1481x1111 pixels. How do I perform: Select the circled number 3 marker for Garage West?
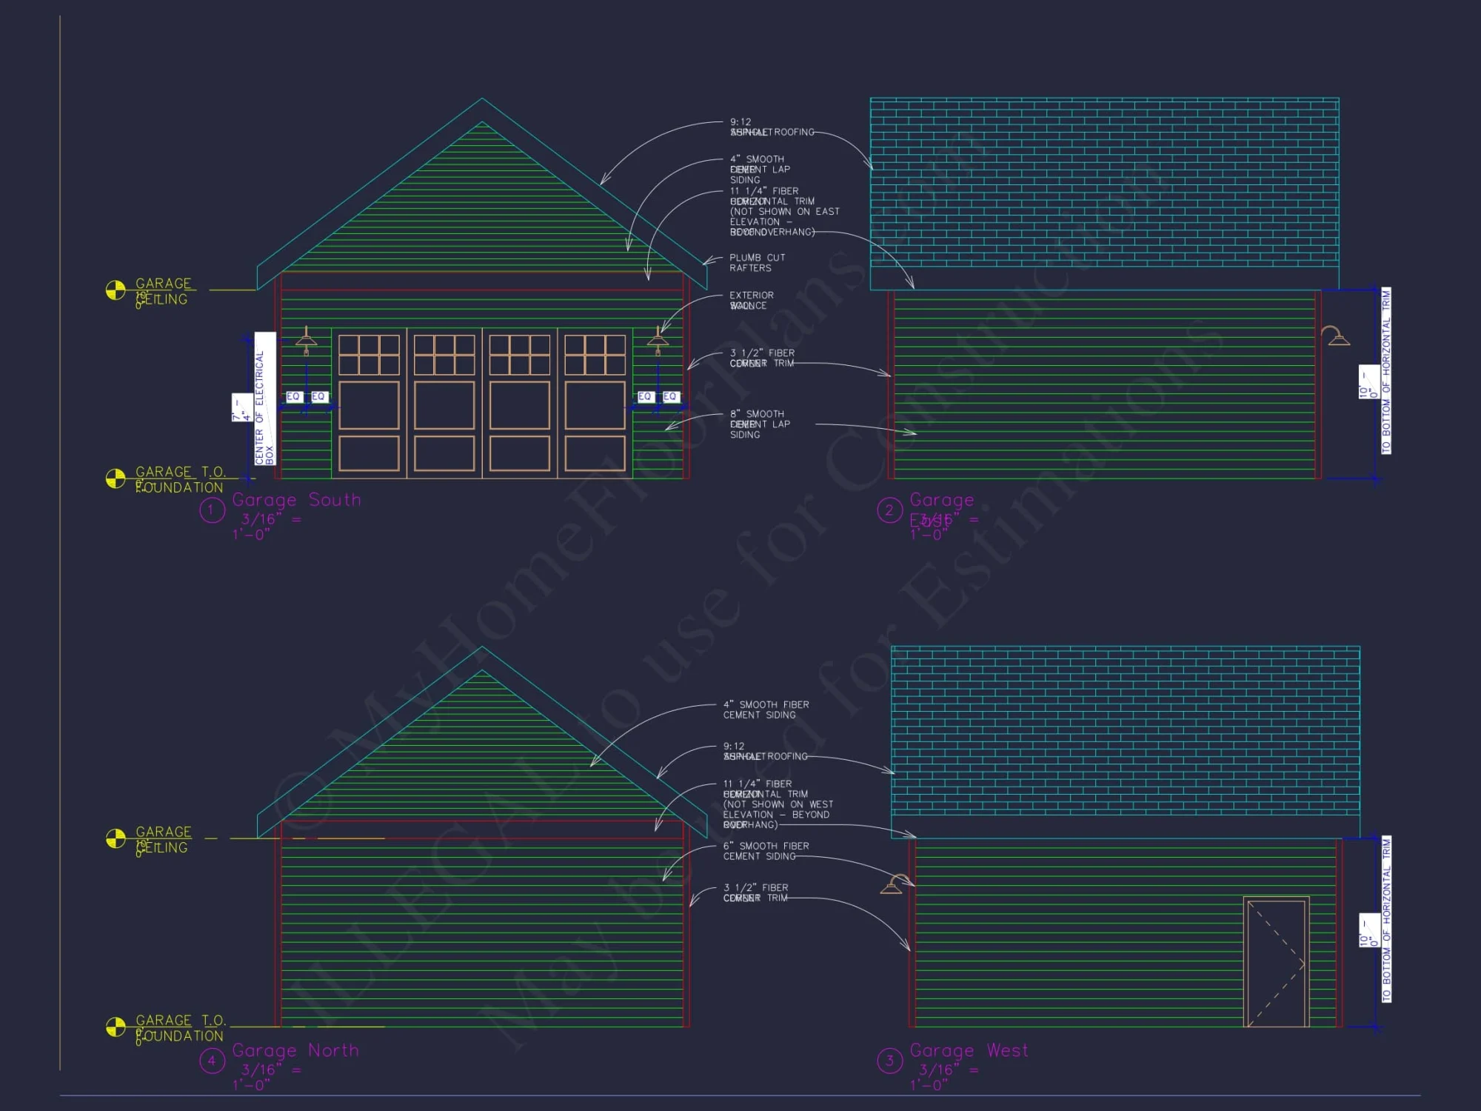[x=890, y=1058]
